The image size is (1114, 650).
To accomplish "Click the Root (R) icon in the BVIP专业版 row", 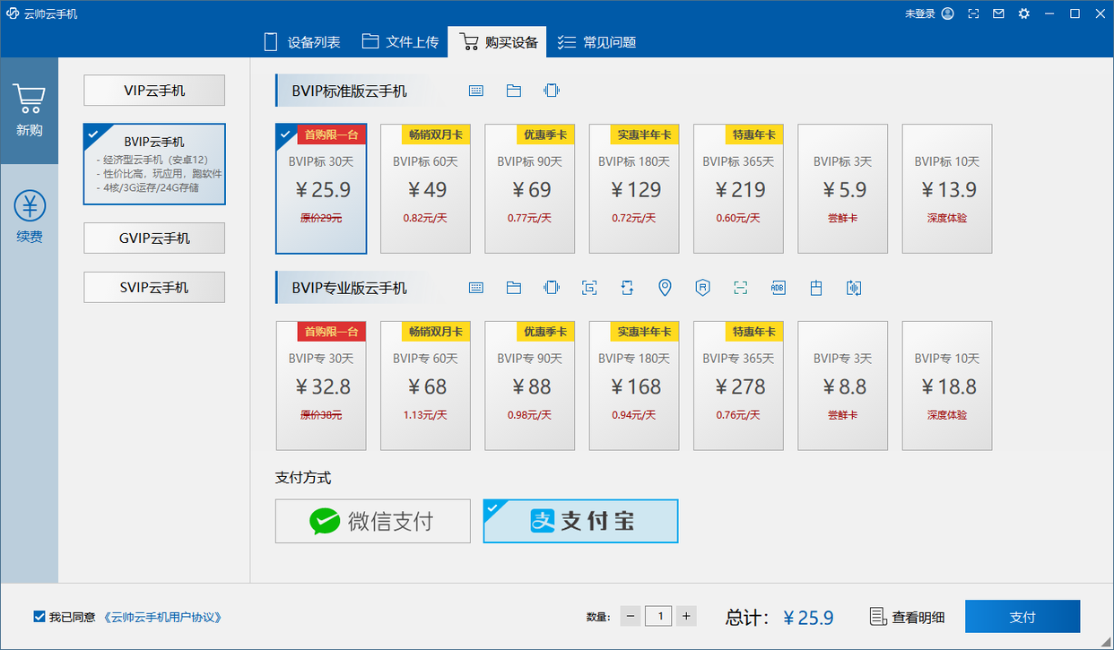I will coord(702,288).
